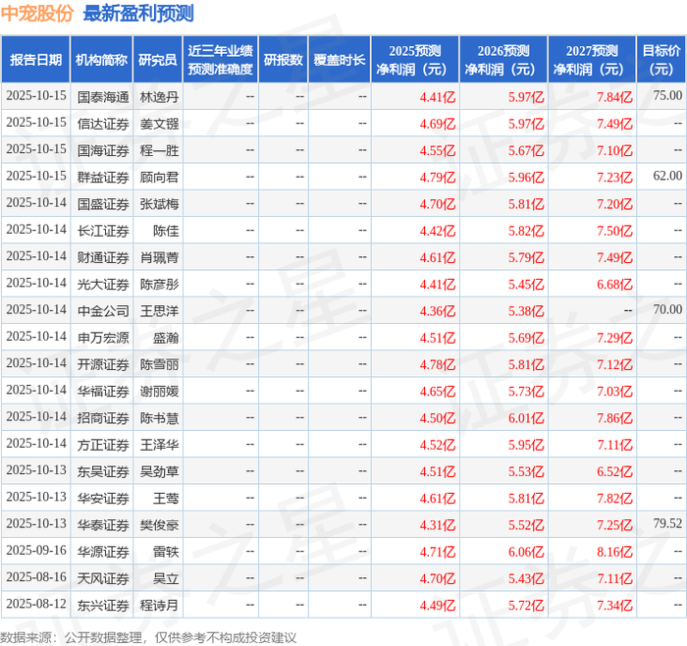This screenshot has width=687, height=646.
Task: Click the 招商证券 institution cell
Action: pos(103,417)
